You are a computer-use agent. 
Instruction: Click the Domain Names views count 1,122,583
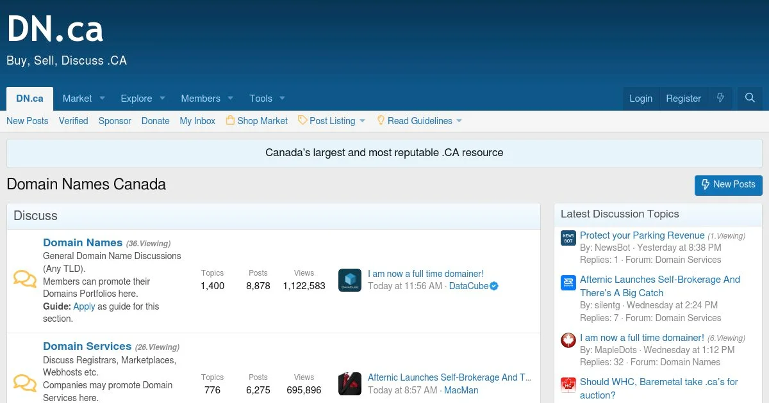[304, 286]
